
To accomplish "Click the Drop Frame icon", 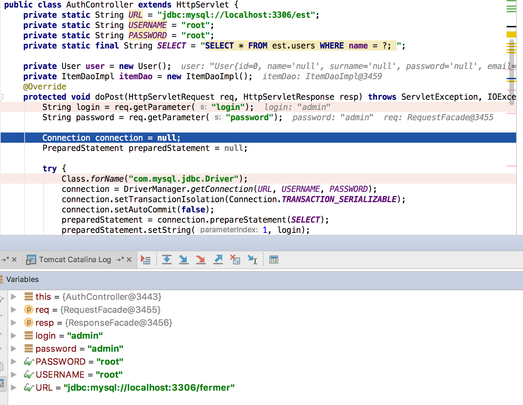I will pos(235,260).
